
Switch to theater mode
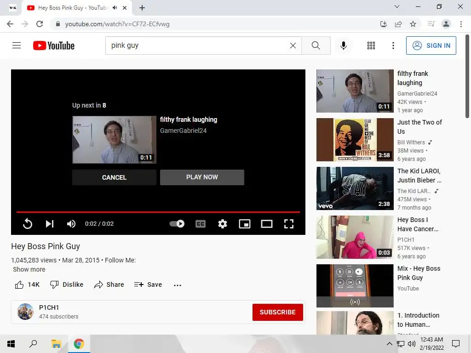(267, 224)
